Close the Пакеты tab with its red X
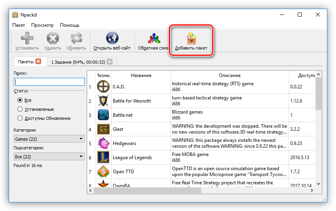The image size is (336, 211). (38, 61)
